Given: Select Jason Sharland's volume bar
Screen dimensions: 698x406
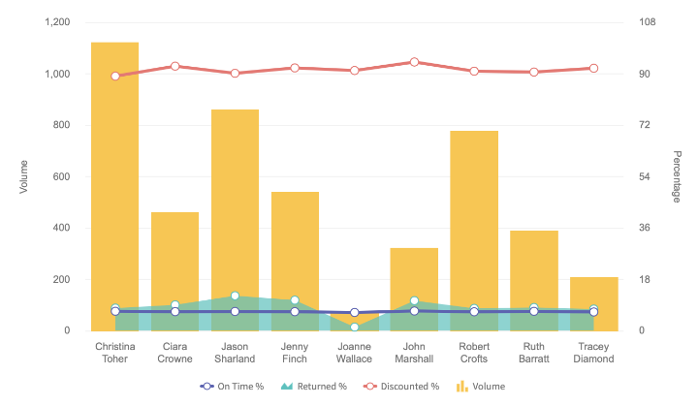Looking at the screenshot, I should [235, 213].
